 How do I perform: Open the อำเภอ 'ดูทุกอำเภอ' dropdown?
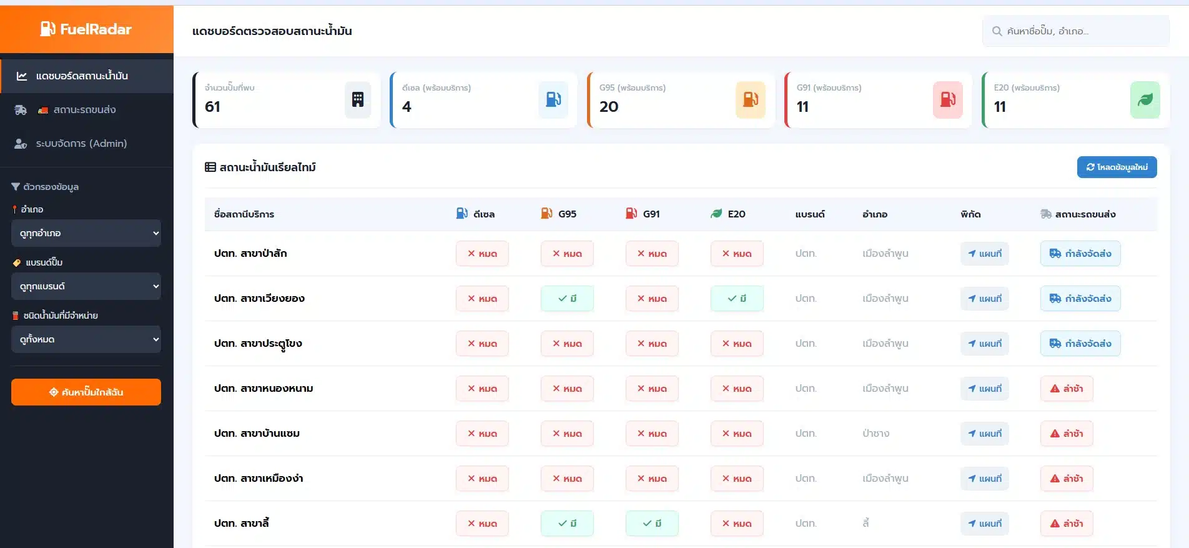(86, 233)
